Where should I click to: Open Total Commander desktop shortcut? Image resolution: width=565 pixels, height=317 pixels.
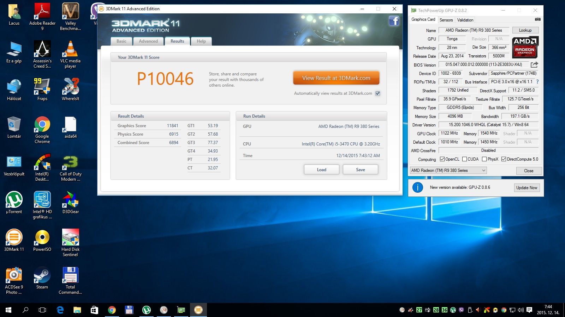click(70, 280)
